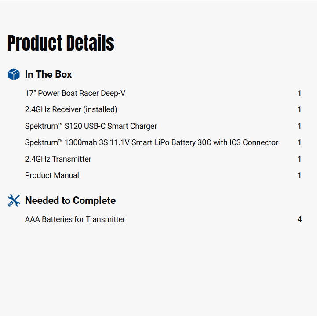The height and width of the screenshot is (316, 317).
Task: Select the In The Box heading
Action: [48, 74]
